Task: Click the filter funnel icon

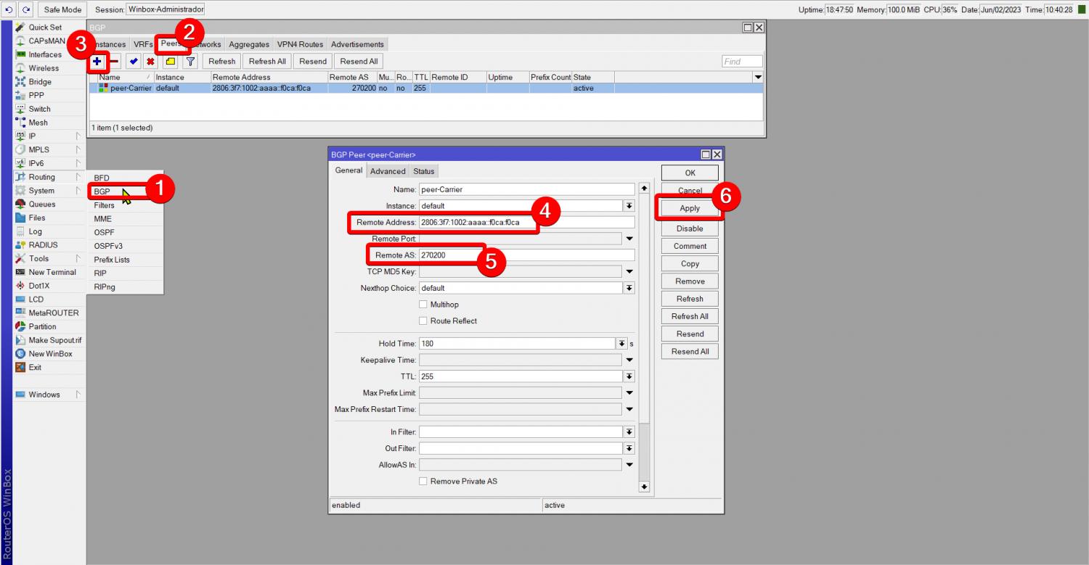Action: coord(189,62)
